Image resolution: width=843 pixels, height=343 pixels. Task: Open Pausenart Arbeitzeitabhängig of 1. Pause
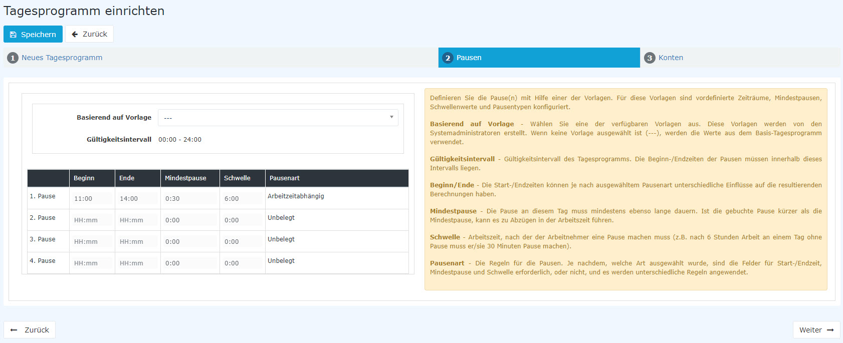[x=296, y=196]
